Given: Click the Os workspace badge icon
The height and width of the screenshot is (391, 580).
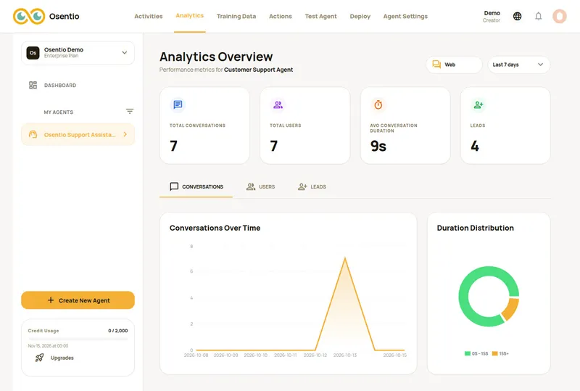Looking at the screenshot, I should [x=33, y=53].
